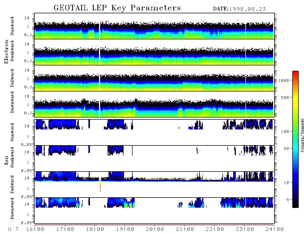Screen dimensions: 304x234
Task: Select the 24:00 time tick label
Action: pos(275,229)
